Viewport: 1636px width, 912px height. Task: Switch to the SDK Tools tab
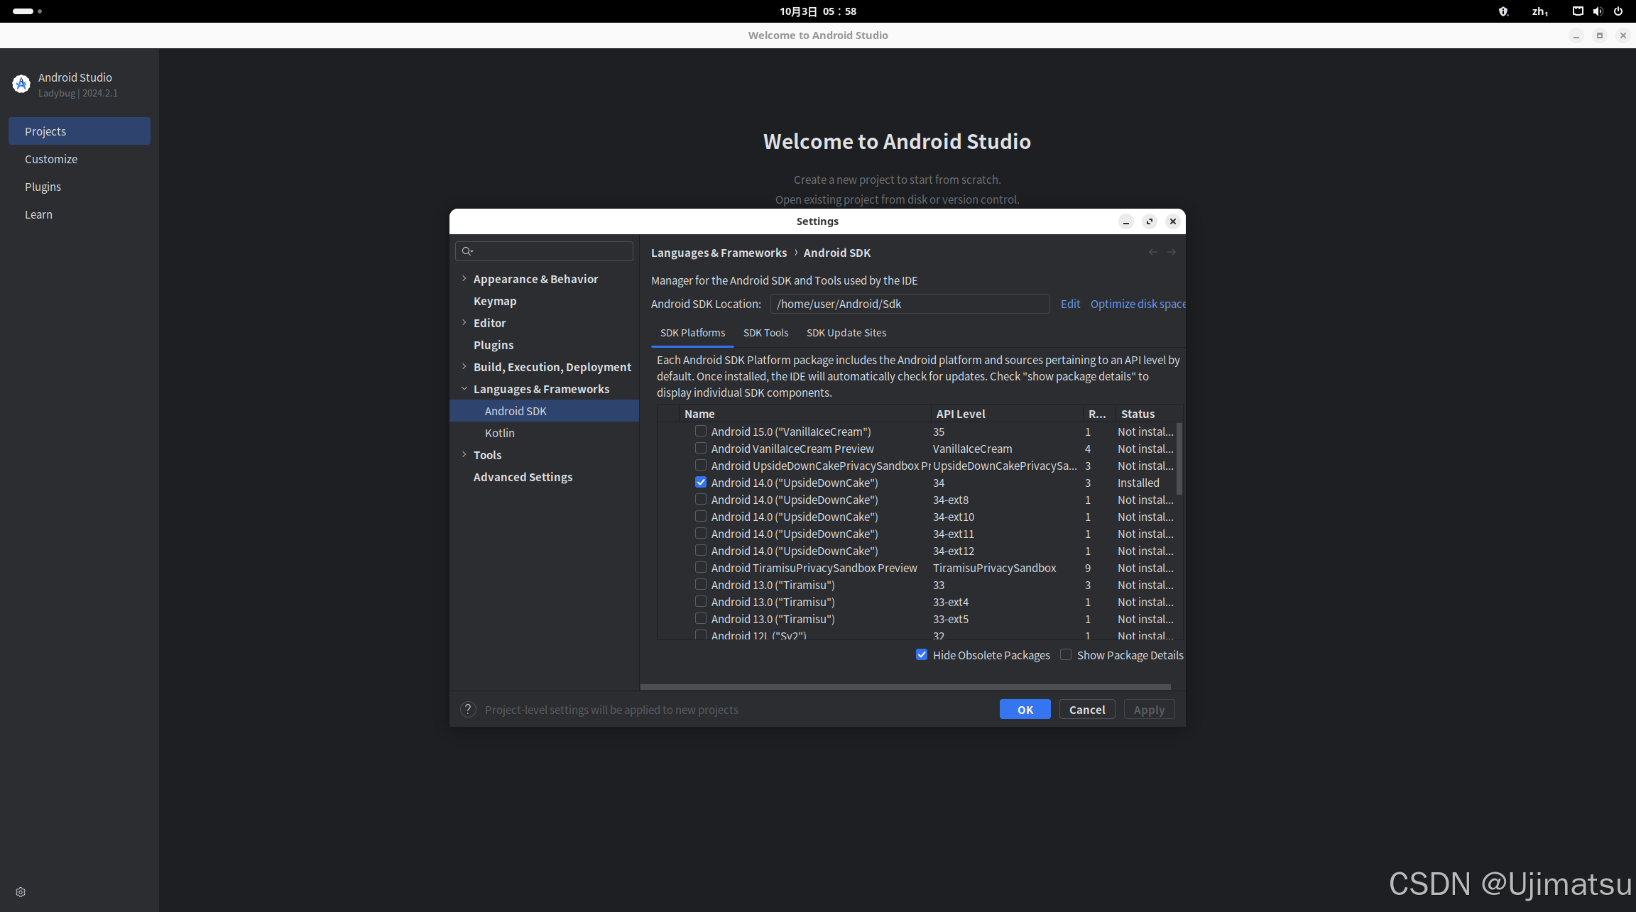(765, 333)
